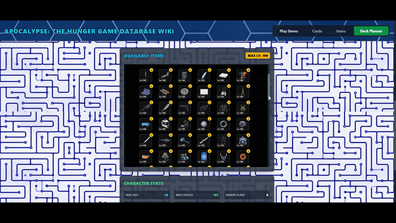Switch to the Items nav tab

click(341, 31)
